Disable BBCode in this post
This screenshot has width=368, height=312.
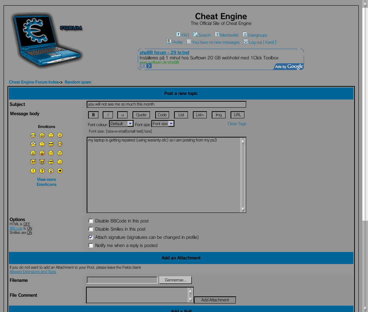coord(91,221)
